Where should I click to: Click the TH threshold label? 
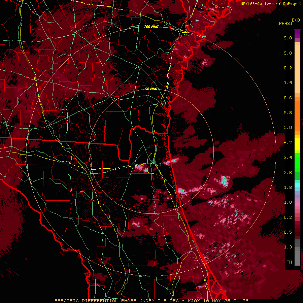pyautogui.click(x=289, y=262)
